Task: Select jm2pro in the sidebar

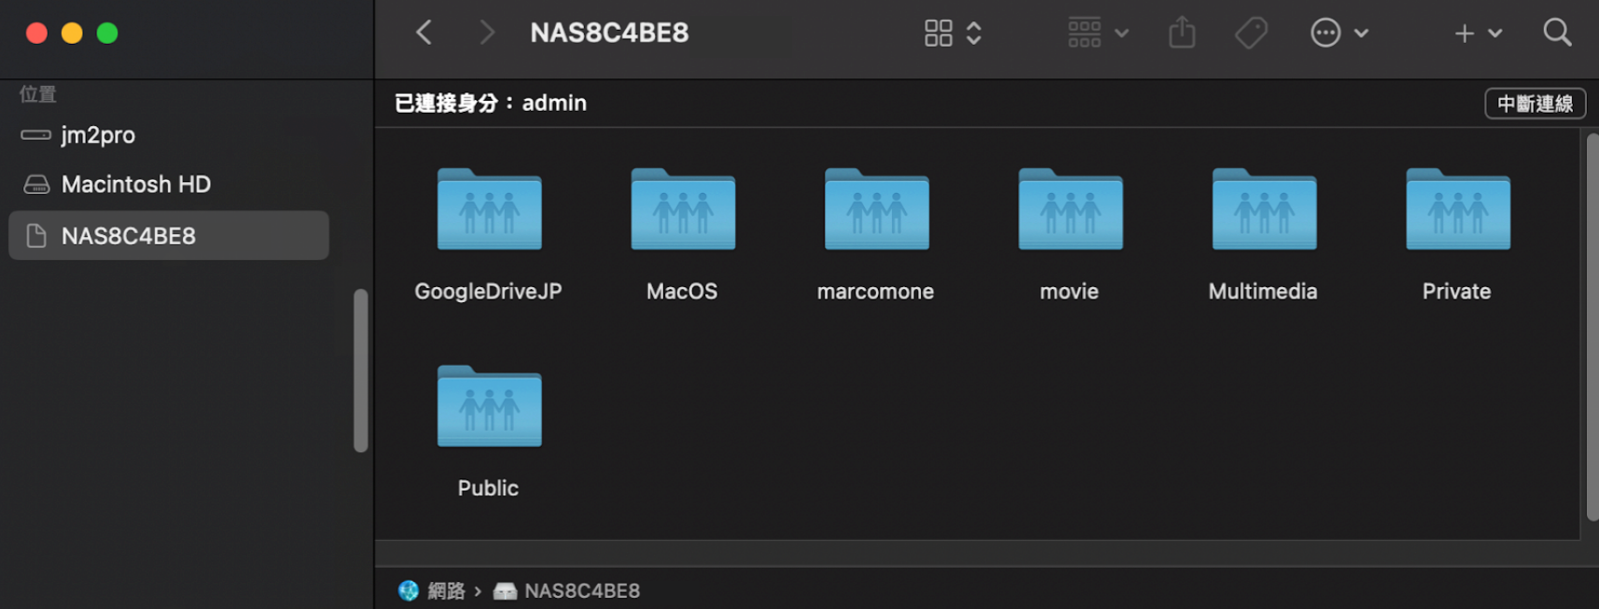Action: [98, 135]
